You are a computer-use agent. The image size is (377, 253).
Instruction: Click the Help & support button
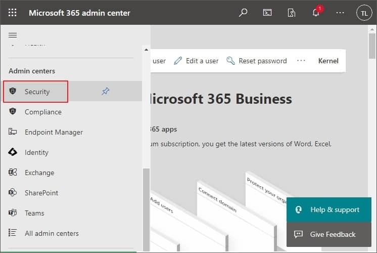tap(329, 209)
